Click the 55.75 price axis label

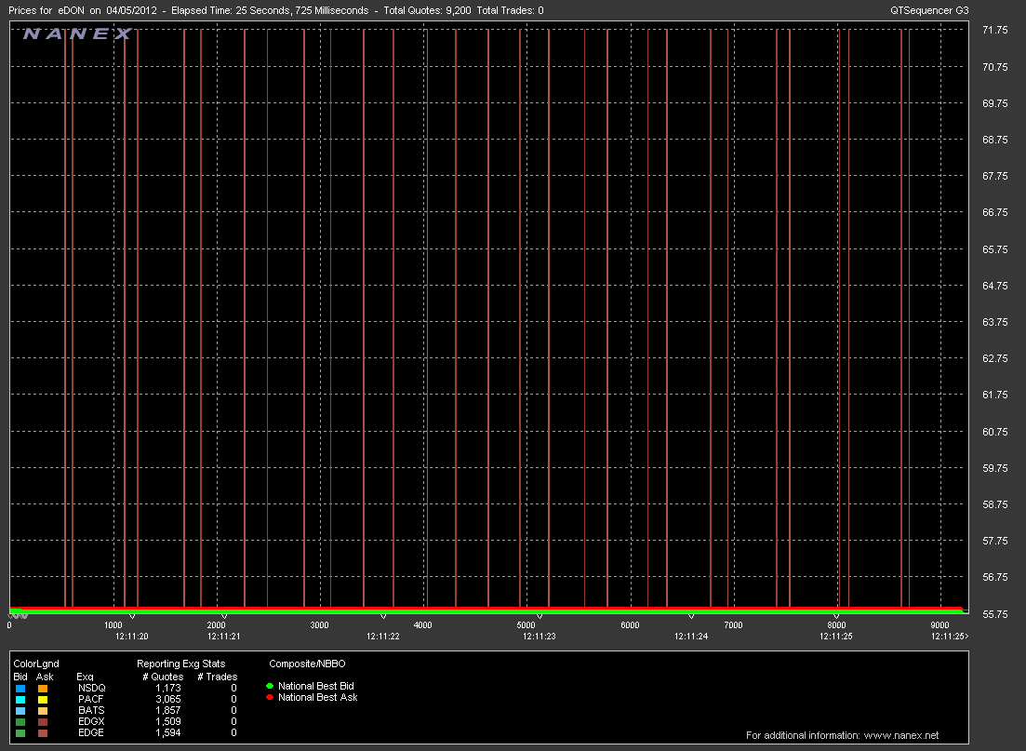click(994, 614)
